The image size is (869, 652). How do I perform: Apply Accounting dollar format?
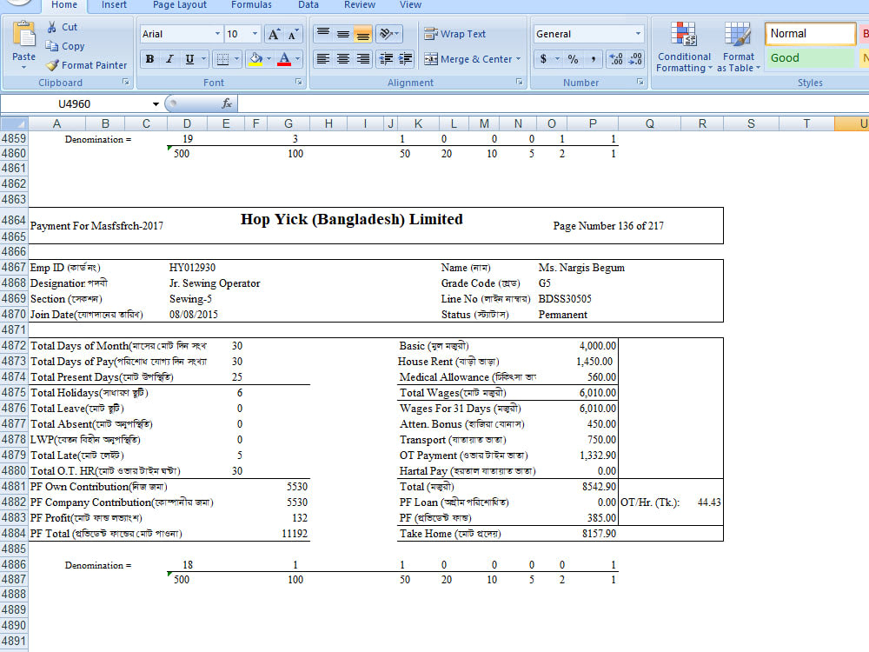[543, 59]
